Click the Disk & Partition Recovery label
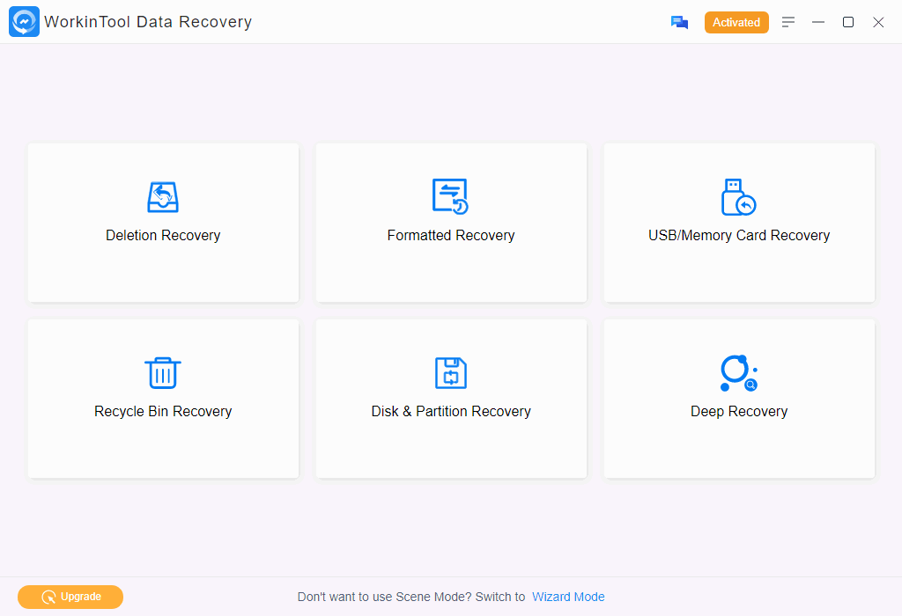Screen dimensions: 902x616 451,412
